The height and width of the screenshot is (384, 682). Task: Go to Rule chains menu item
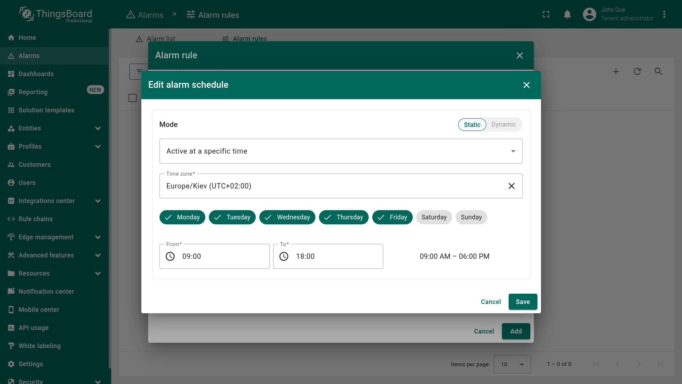coord(36,219)
